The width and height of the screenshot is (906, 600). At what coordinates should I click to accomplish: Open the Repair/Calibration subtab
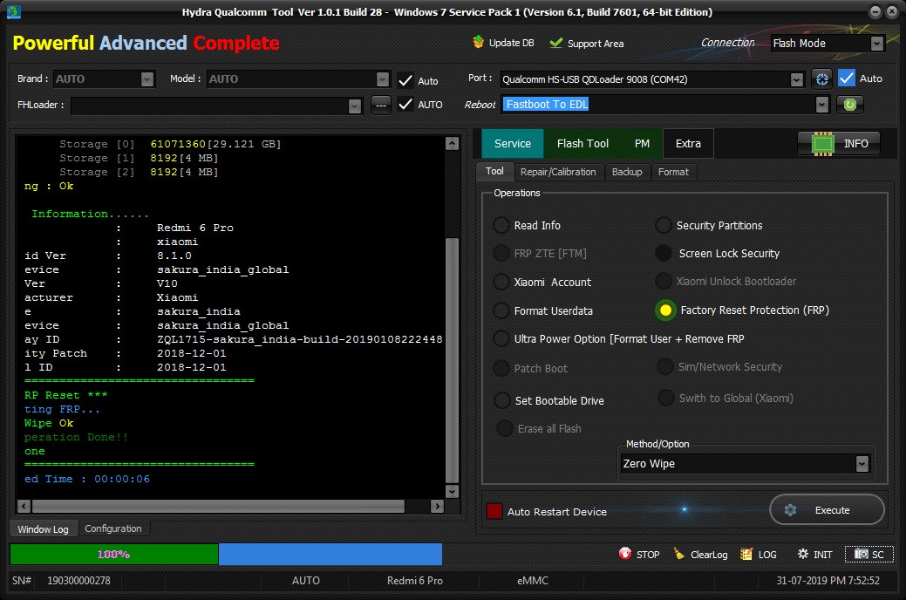click(x=557, y=172)
